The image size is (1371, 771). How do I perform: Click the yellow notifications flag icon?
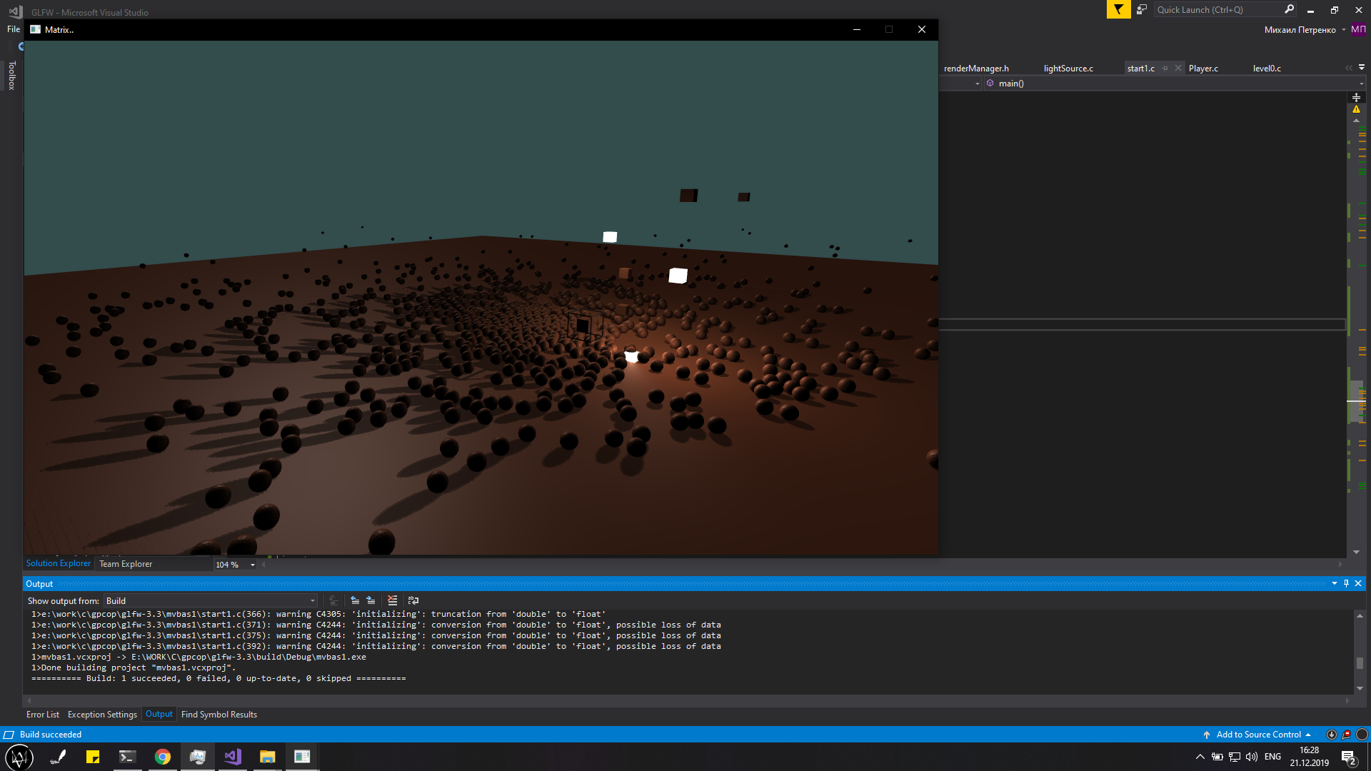coord(1118,9)
